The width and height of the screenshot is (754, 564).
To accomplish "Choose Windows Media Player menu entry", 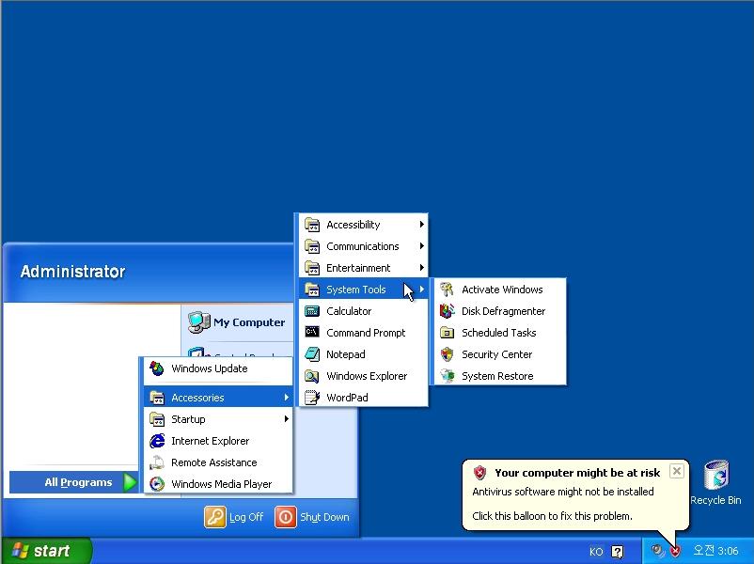I will tap(218, 484).
